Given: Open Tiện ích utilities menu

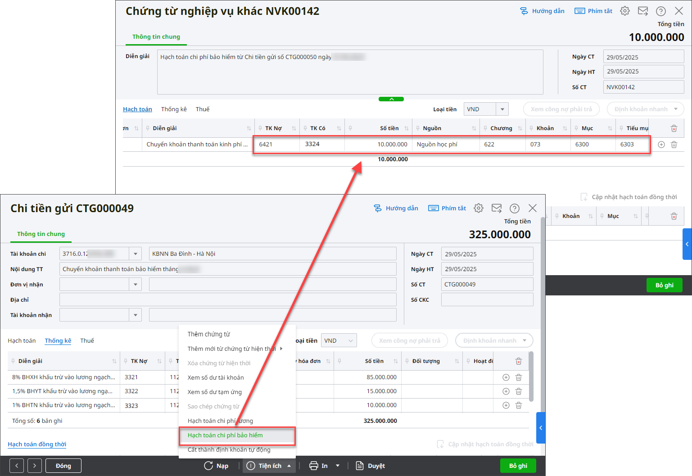Looking at the screenshot, I should (x=270, y=466).
